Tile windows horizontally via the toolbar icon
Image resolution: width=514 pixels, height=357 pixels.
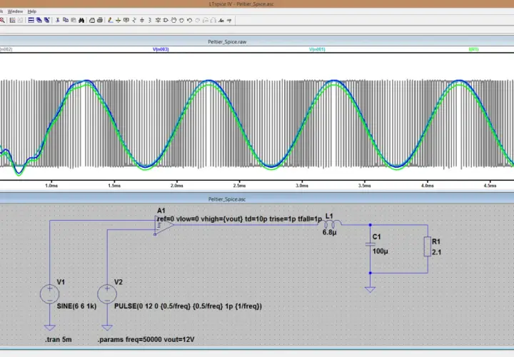(x=31, y=20)
